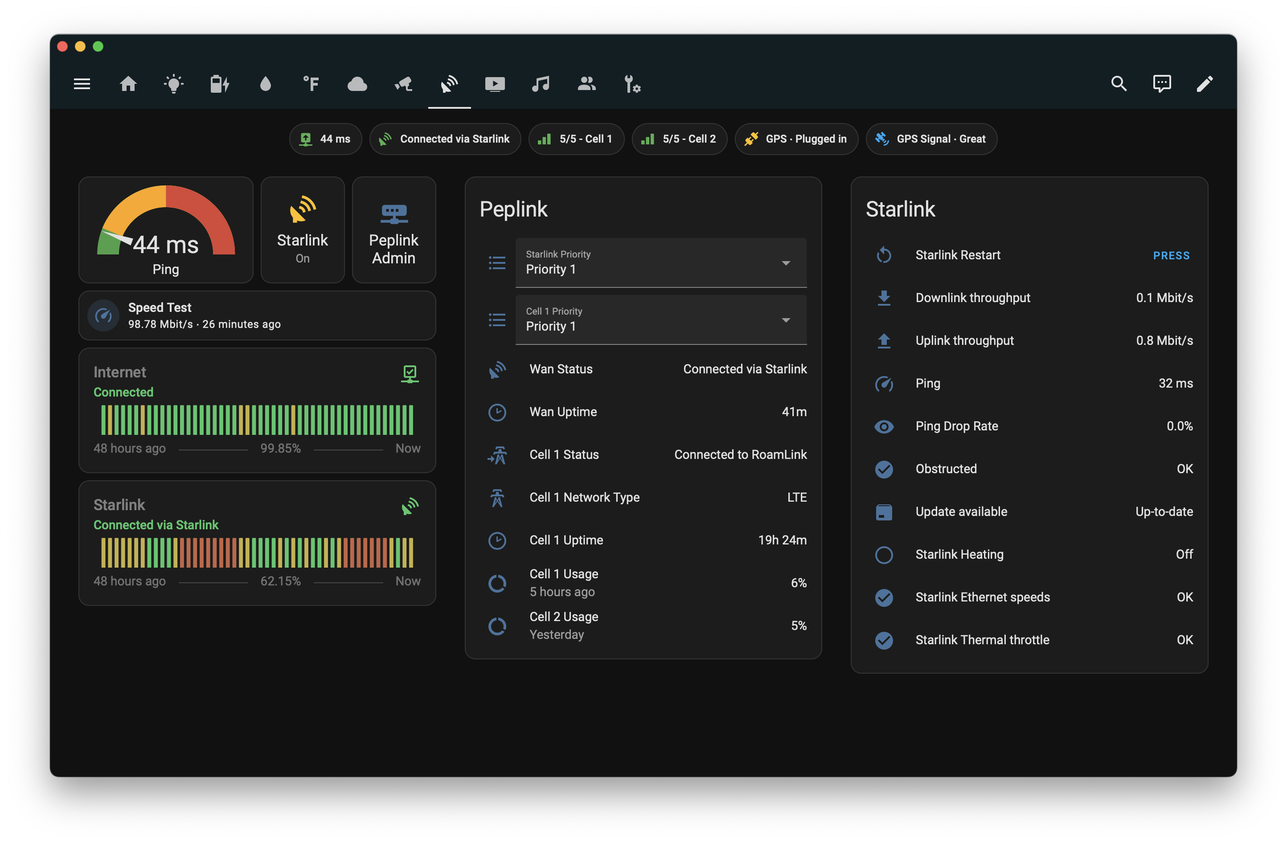Open the music note tab
This screenshot has height=843, width=1287.
pos(540,84)
